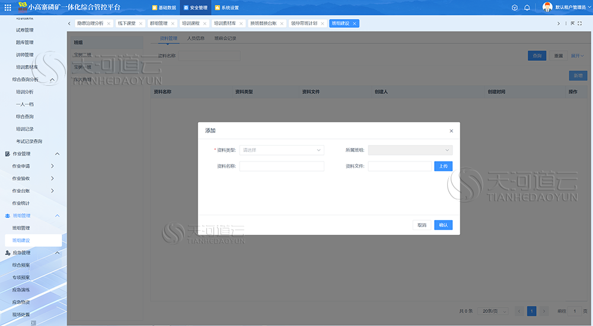
Task: Open the tab options three-dot menu
Action: coord(566,24)
